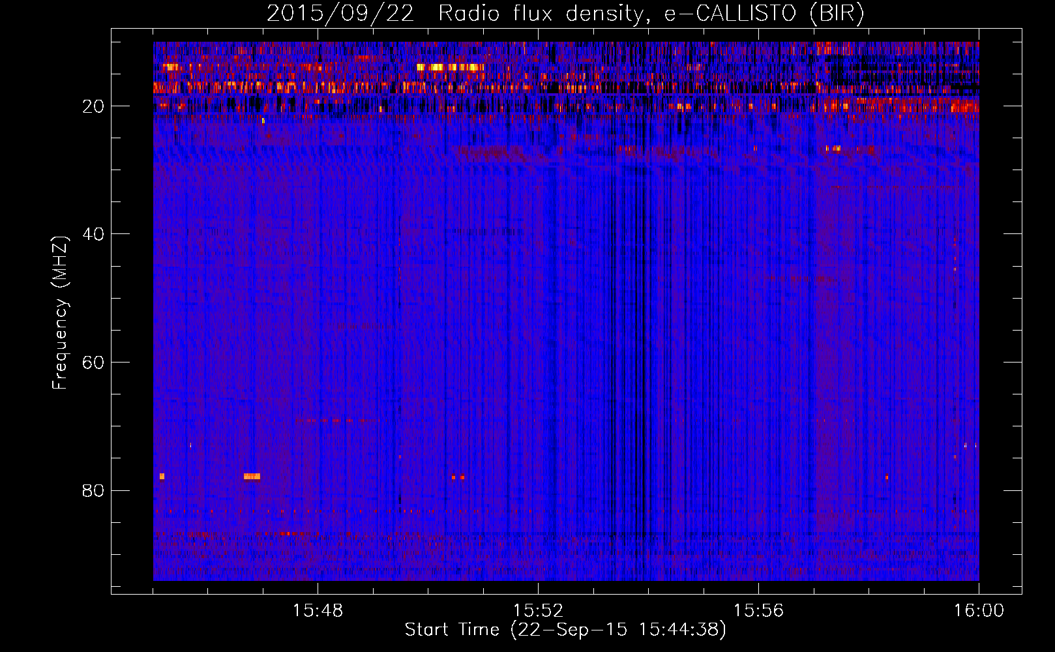Click the '20' frequency tick label

93,106
